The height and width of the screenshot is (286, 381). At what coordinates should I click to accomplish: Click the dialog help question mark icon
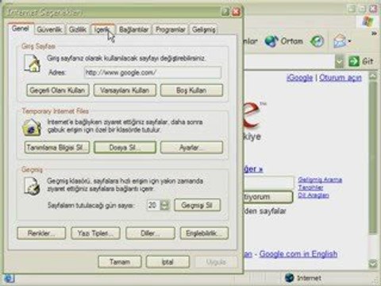[225, 12]
